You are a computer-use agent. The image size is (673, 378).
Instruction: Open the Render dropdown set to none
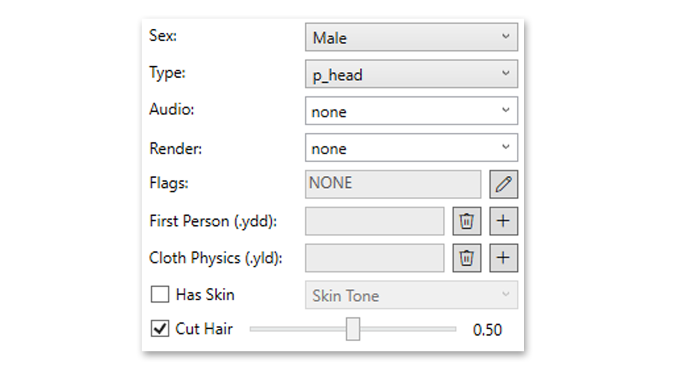[411, 148]
